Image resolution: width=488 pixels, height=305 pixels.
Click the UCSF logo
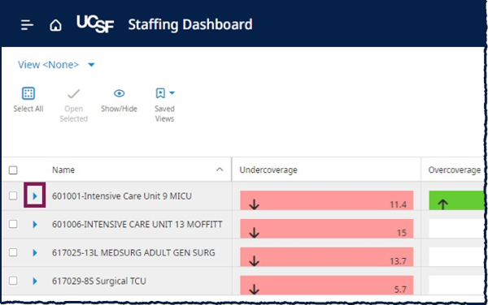pos(95,24)
